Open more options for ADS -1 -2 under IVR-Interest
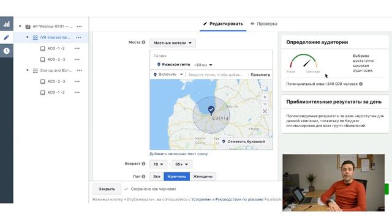 tap(77, 48)
